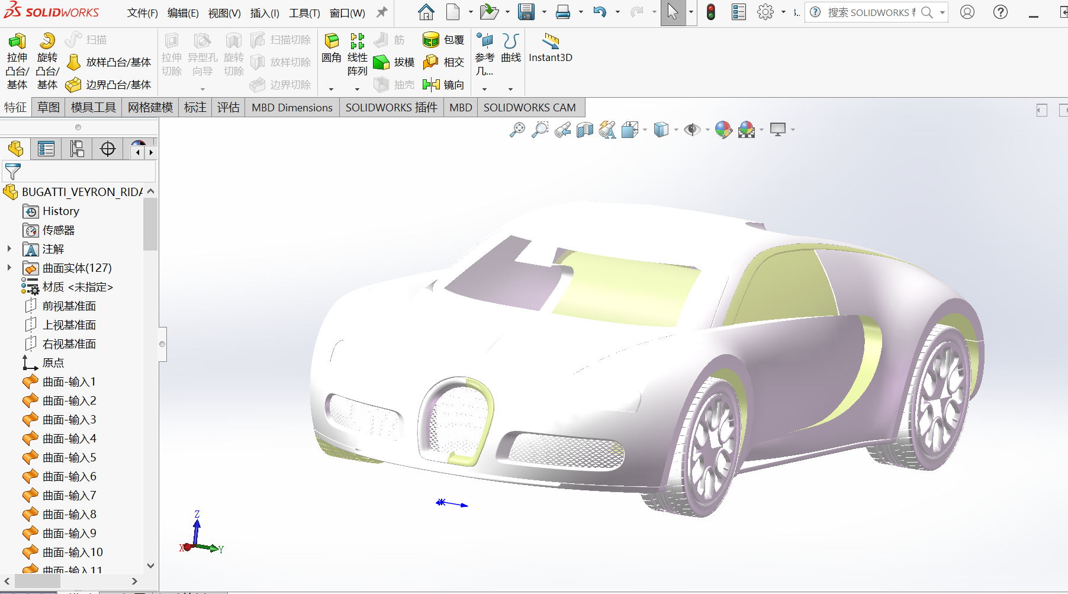This screenshot has height=594, width=1068.
Task: Toggle Hide/Show Items eye icon
Action: coord(692,130)
